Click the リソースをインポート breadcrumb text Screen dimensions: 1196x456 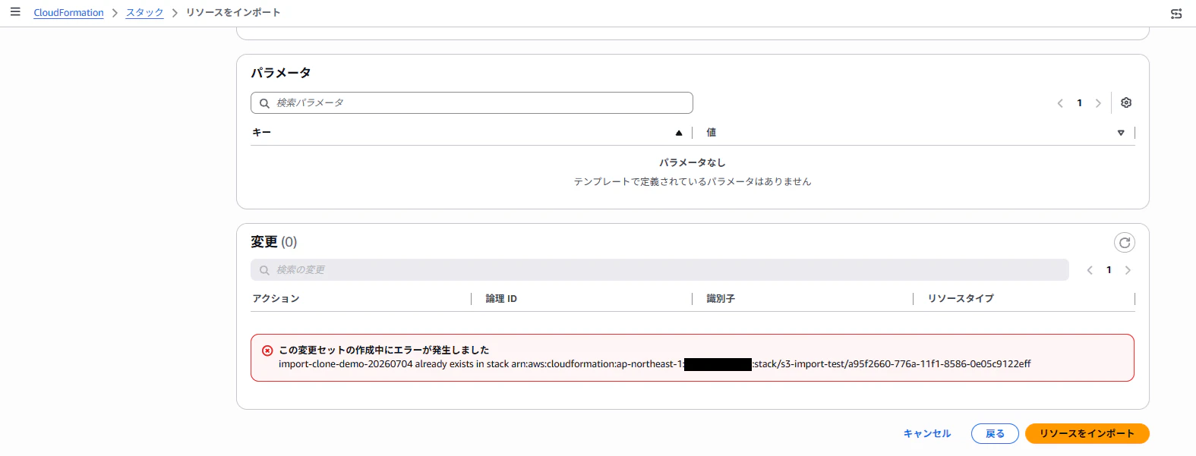[233, 13]
